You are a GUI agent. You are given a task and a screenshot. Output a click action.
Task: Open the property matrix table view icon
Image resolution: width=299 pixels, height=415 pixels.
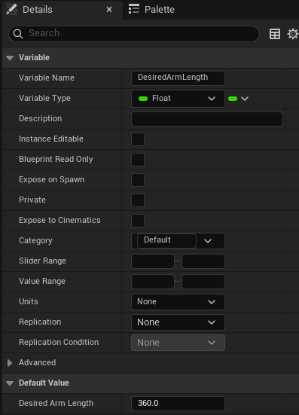tap(275, 34)
